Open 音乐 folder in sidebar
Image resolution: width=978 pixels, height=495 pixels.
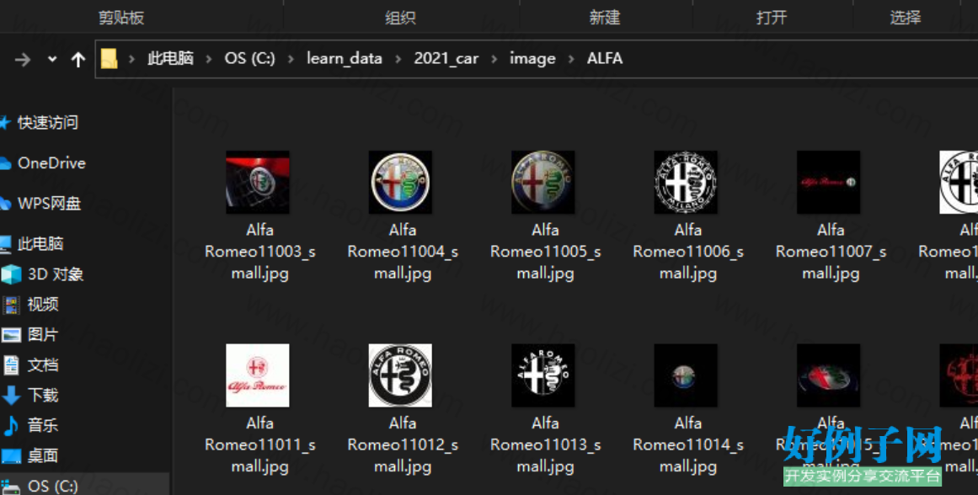click(x=42, y=425)
